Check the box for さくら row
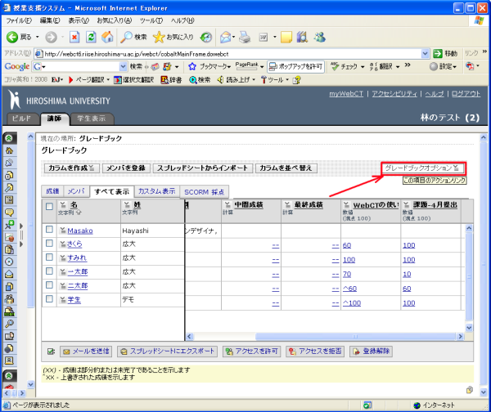 [x=49, y=243]
